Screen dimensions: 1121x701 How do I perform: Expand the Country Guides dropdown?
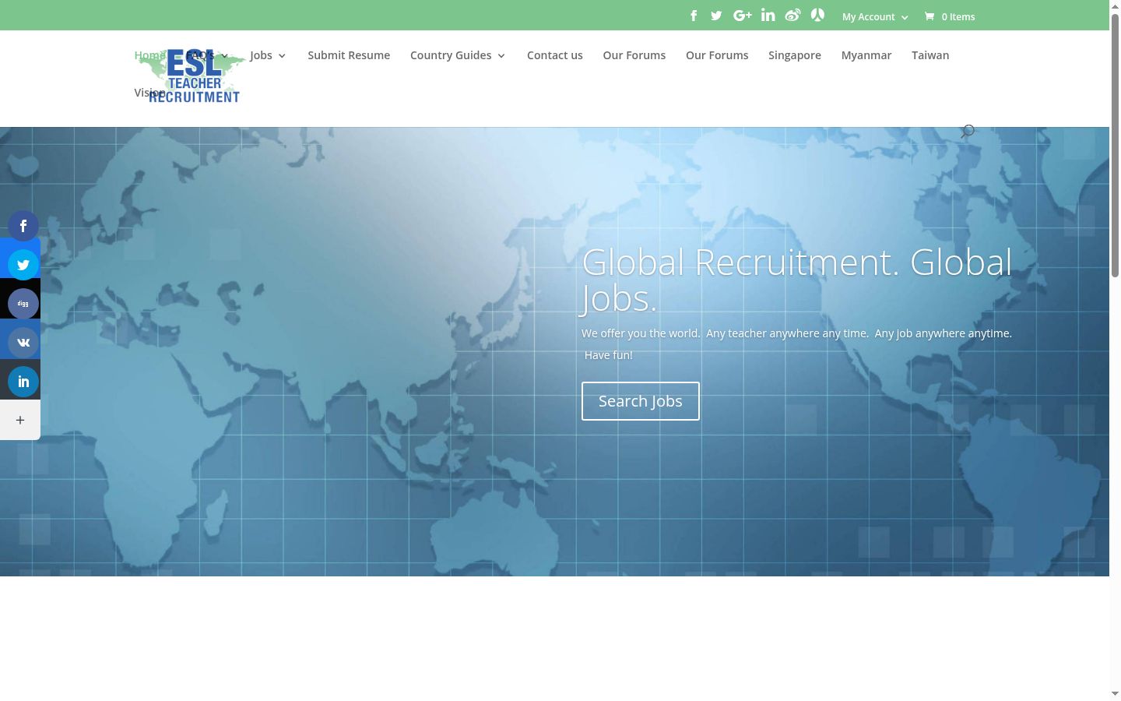pyautogui.click(x=458, y=55)
